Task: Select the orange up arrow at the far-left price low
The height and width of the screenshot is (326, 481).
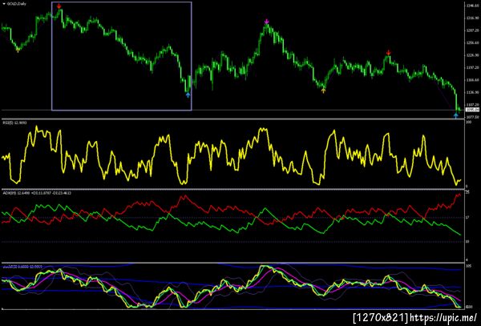Action: coord(18,50)
